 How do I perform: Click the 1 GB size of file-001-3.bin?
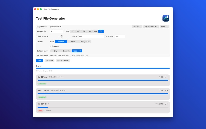click(161, 91)
